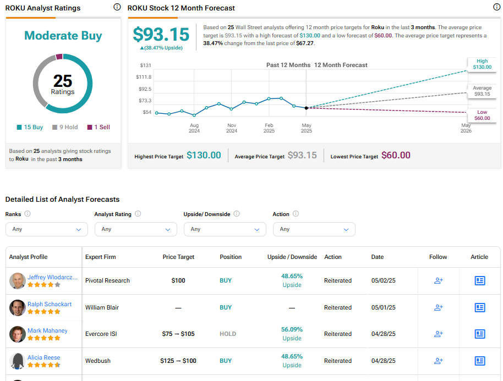The height and width of the screenshot is (381, 503).
Task: Click Alicia Reese's star rating
Action: (x=44, y=365)
